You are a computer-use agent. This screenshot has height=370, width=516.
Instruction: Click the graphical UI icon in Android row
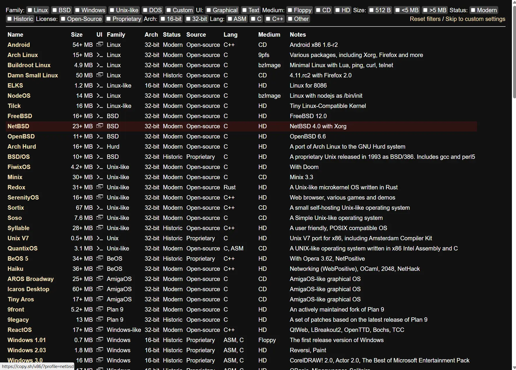(100, 45)
